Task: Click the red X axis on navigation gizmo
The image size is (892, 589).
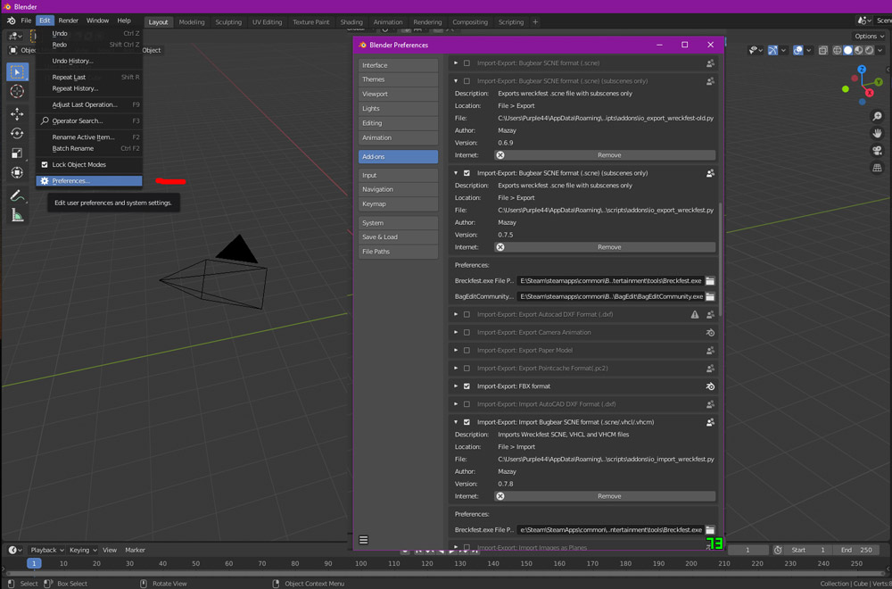Action: click(869, 93)
